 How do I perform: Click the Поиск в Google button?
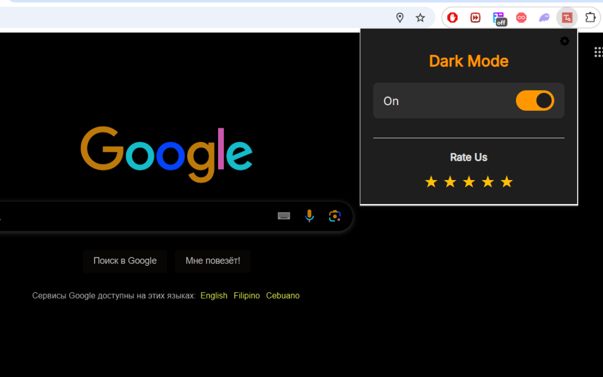125,261
